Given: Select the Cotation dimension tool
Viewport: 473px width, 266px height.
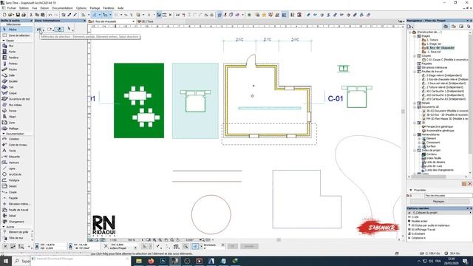Looking at the screenshot, I should click(x=16, y=139).
